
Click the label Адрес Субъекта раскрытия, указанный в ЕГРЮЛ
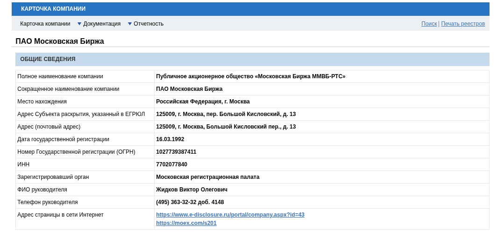click(81, 114)
